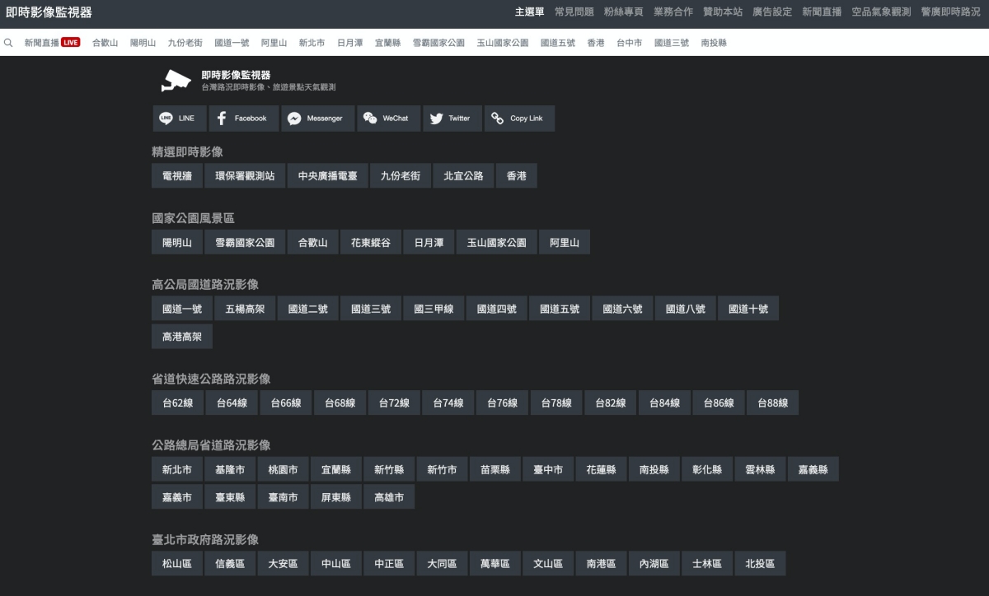Select 主選單 in the top menu

(529, 12)
